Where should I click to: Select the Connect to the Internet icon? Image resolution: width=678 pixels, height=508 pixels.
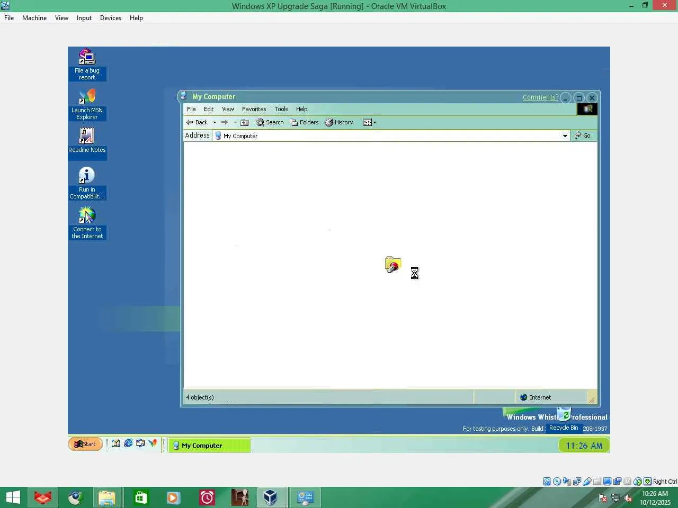pyautogui.click(x=87, y=223)
